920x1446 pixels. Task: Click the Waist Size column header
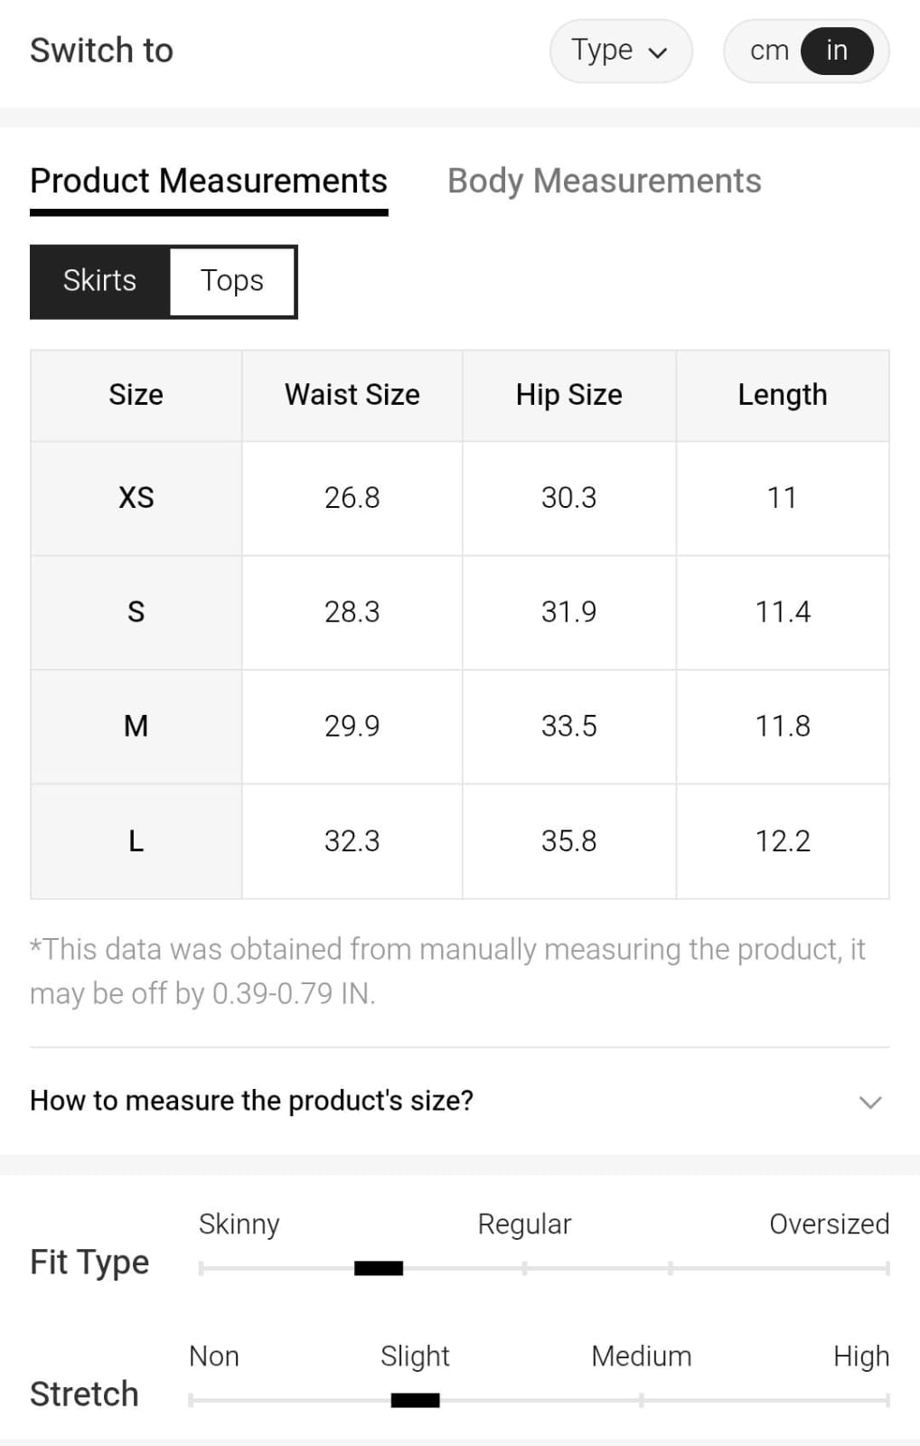352,395
